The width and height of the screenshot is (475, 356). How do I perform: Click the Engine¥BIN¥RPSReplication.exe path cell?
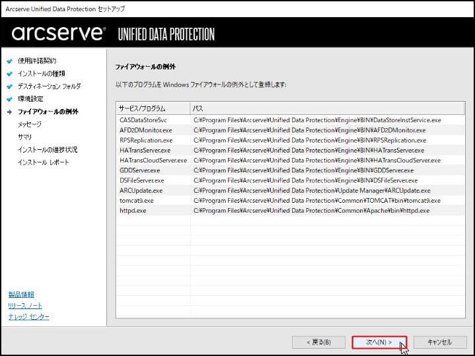tap(310, 140)
